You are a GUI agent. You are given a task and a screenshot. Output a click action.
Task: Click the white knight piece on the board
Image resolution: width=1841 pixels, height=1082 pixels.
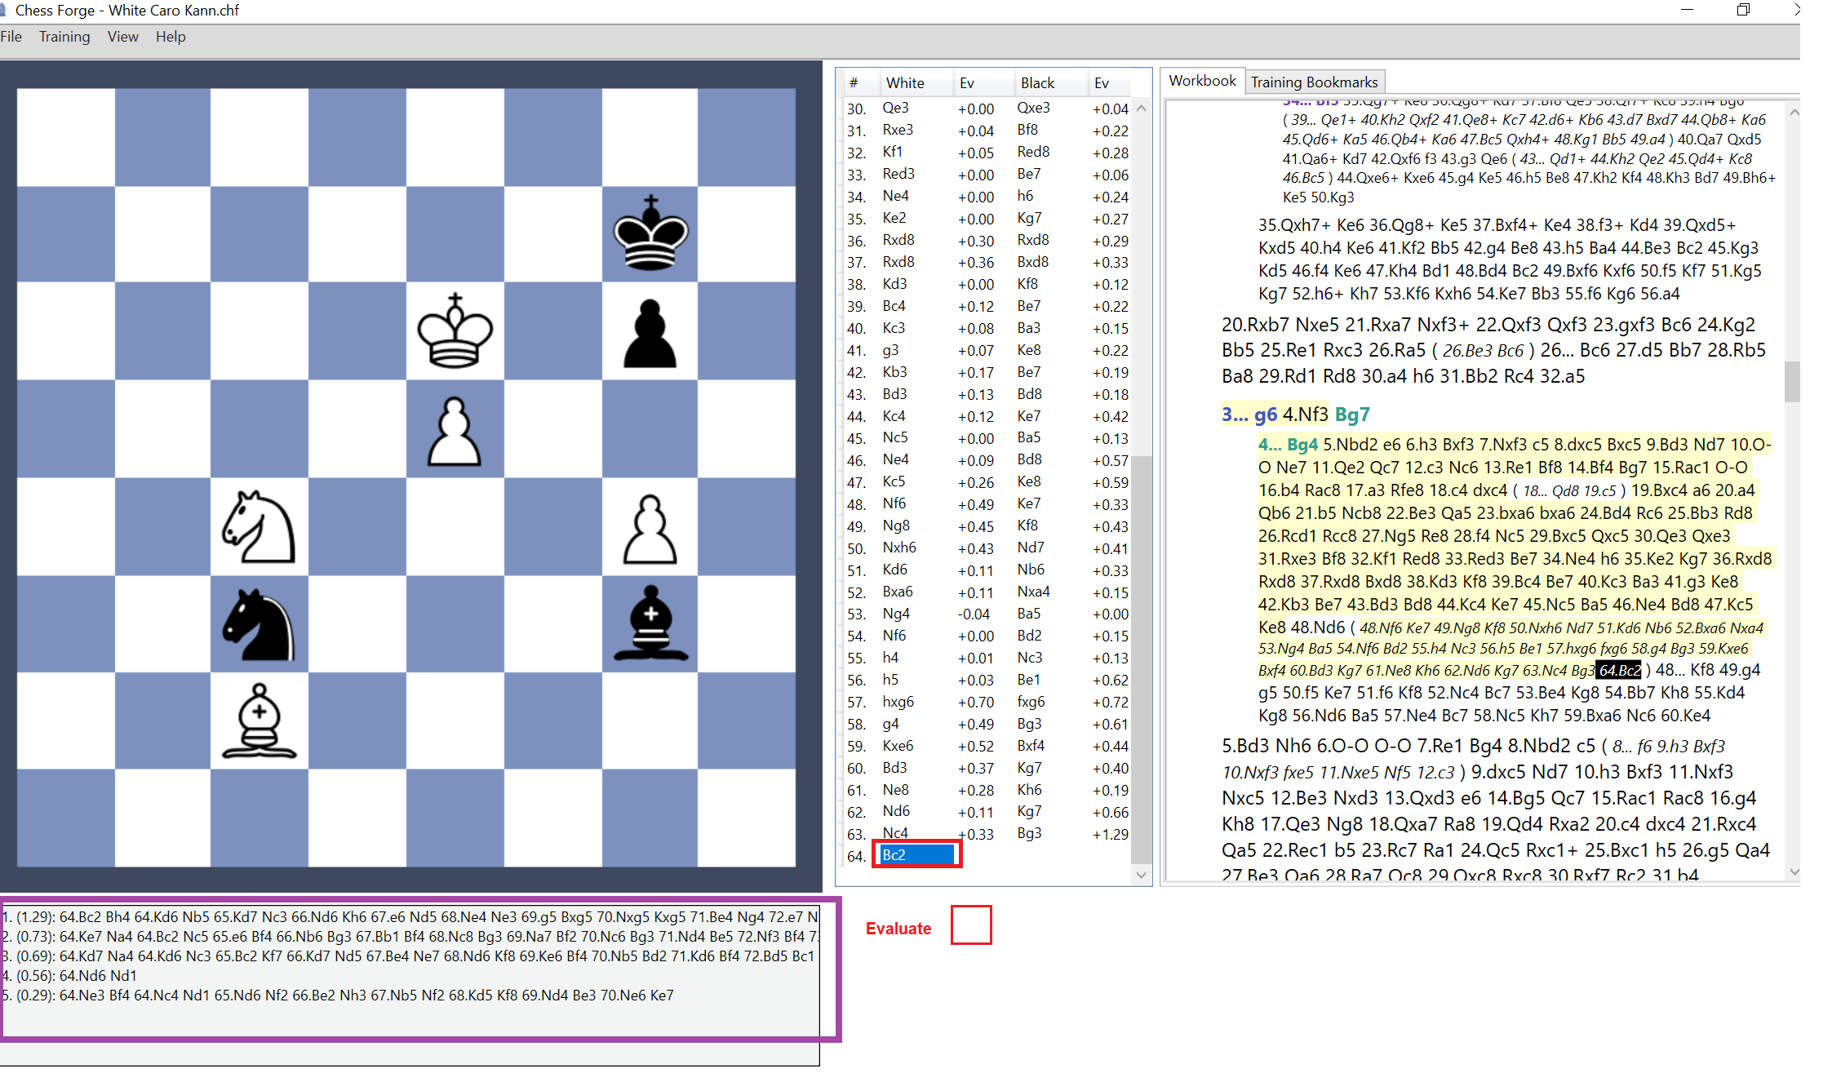[x=260, y=529]
